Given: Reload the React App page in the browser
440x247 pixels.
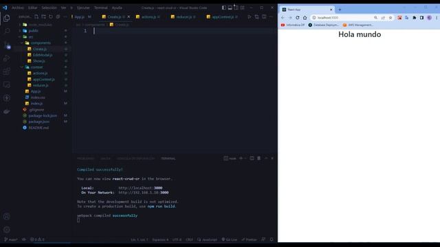Looking at the screenshot, I should [298, 18].
